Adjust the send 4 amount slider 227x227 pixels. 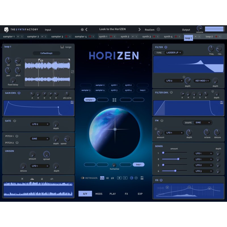tap(175, 171)
